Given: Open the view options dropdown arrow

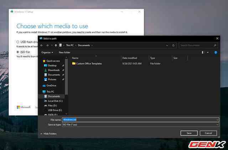Looking at the screenshot, I should (208, 52).
